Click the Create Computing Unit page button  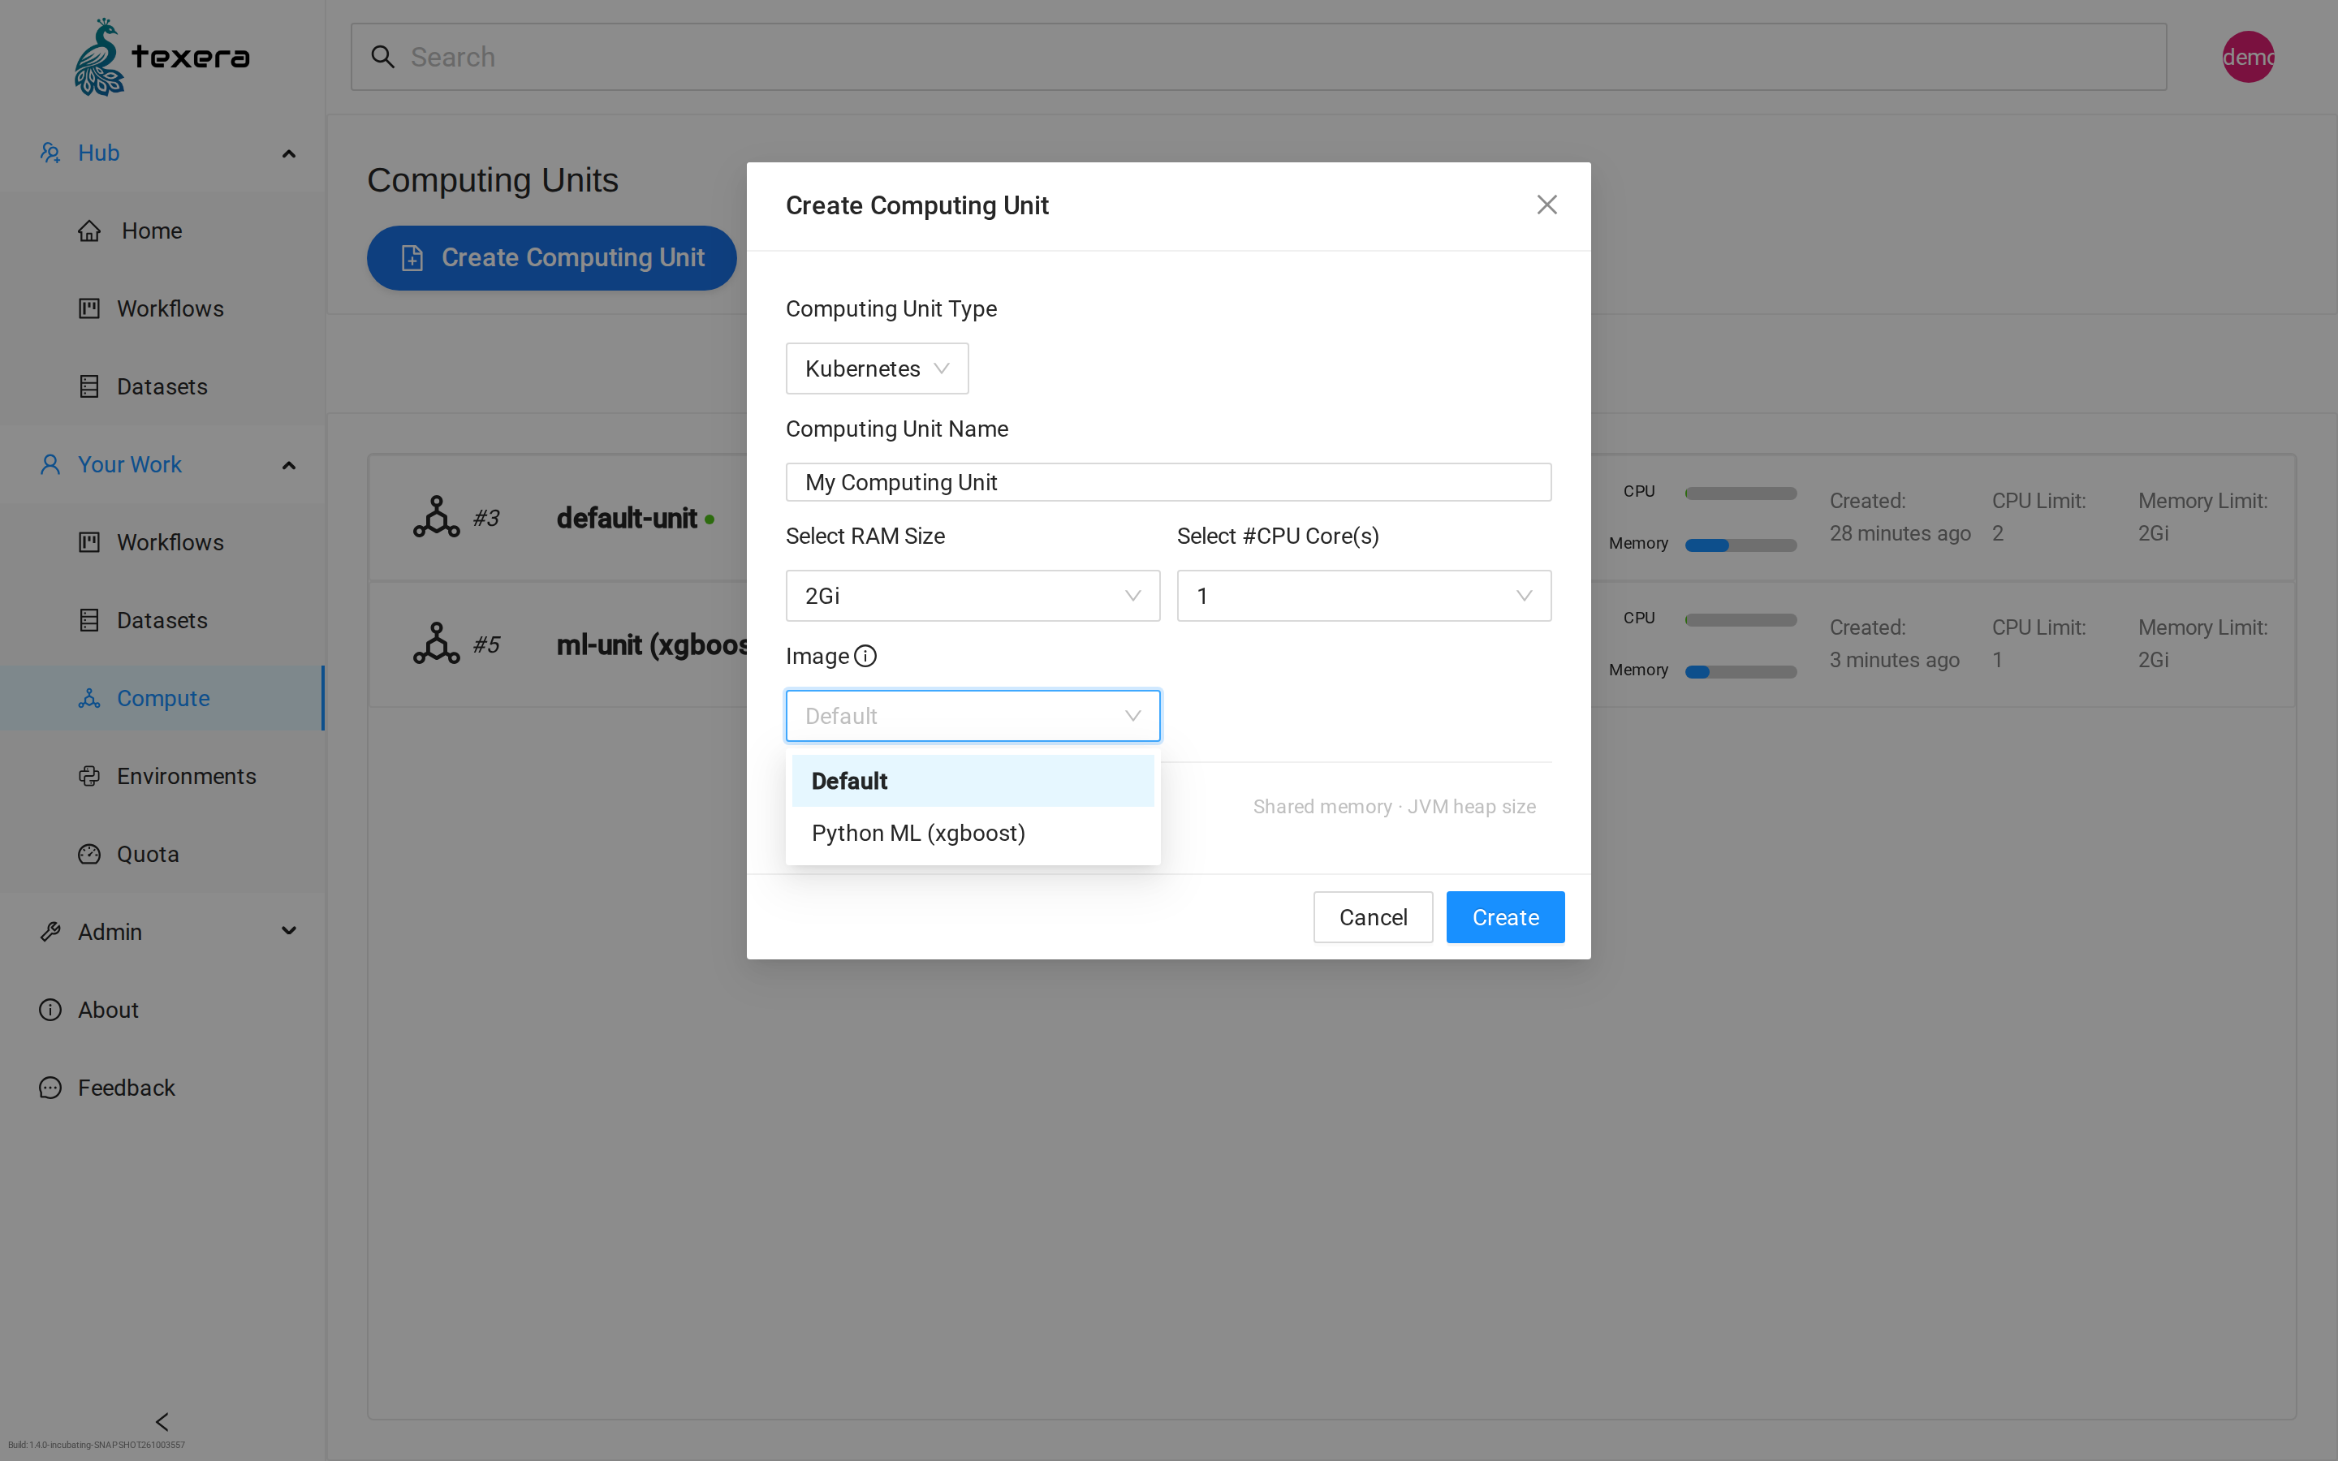[x=552, y=258]
